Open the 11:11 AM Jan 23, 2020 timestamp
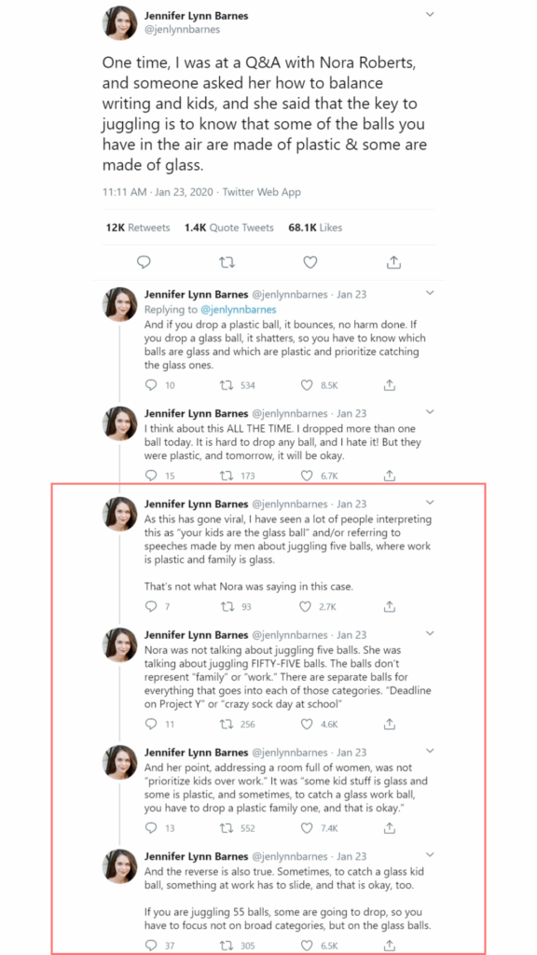 coord(159,192)
